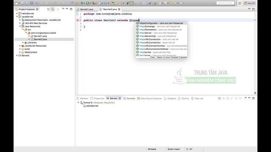Open the Servers view menu arrow
This screenshot has height=152, width=271.
(x=246, y=98)
